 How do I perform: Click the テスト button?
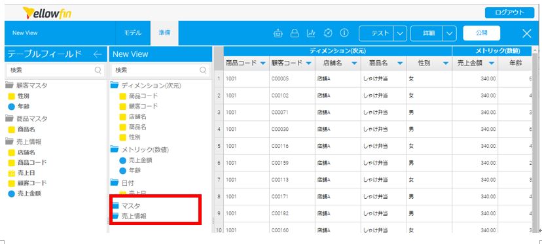click(x=376, y=33)
